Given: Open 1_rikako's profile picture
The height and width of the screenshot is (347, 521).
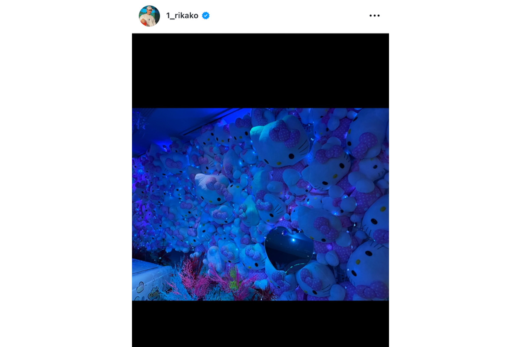Looking at the screenshot, I should click(x=149, y=16).
